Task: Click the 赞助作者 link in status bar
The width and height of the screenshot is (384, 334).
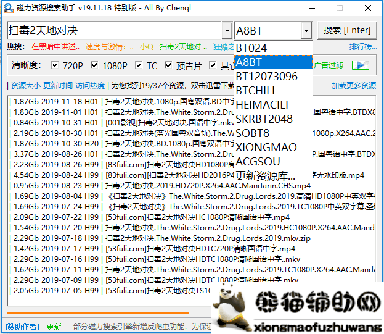Action: [22, 326]
